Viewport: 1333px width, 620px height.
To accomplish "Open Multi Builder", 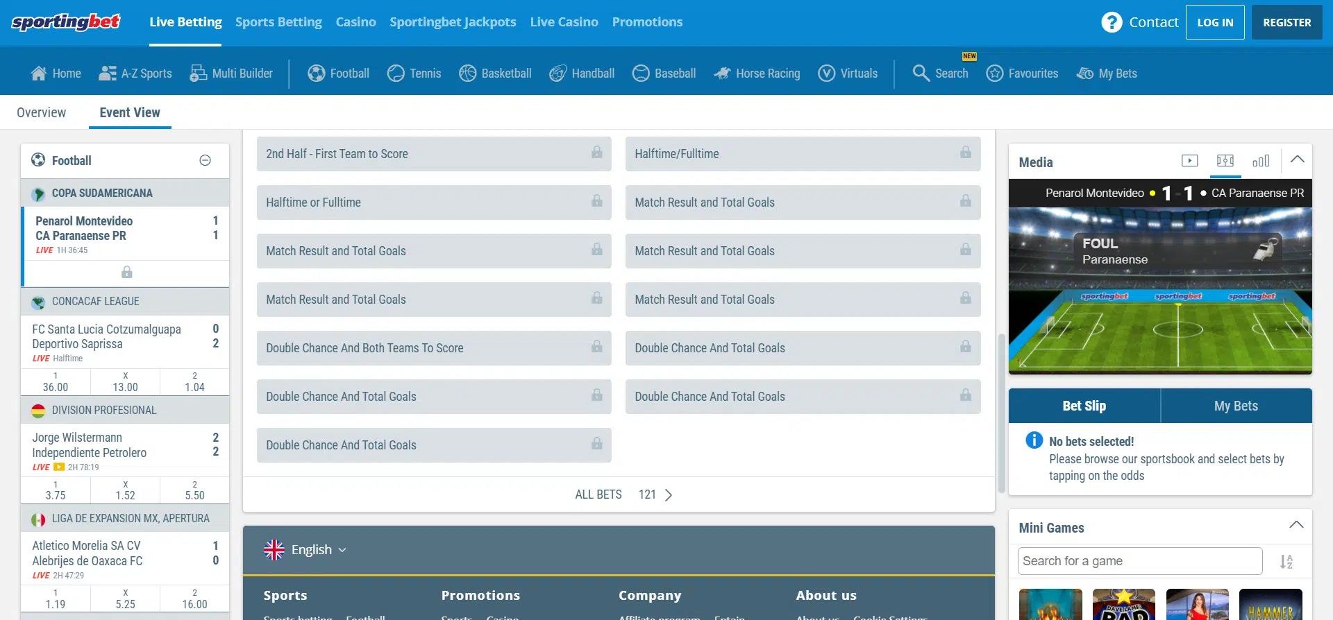I will tap(231, 73).
